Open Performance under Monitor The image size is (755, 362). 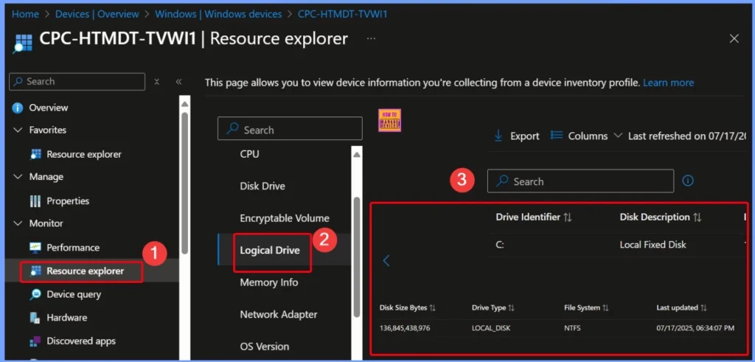pos(73,248)
